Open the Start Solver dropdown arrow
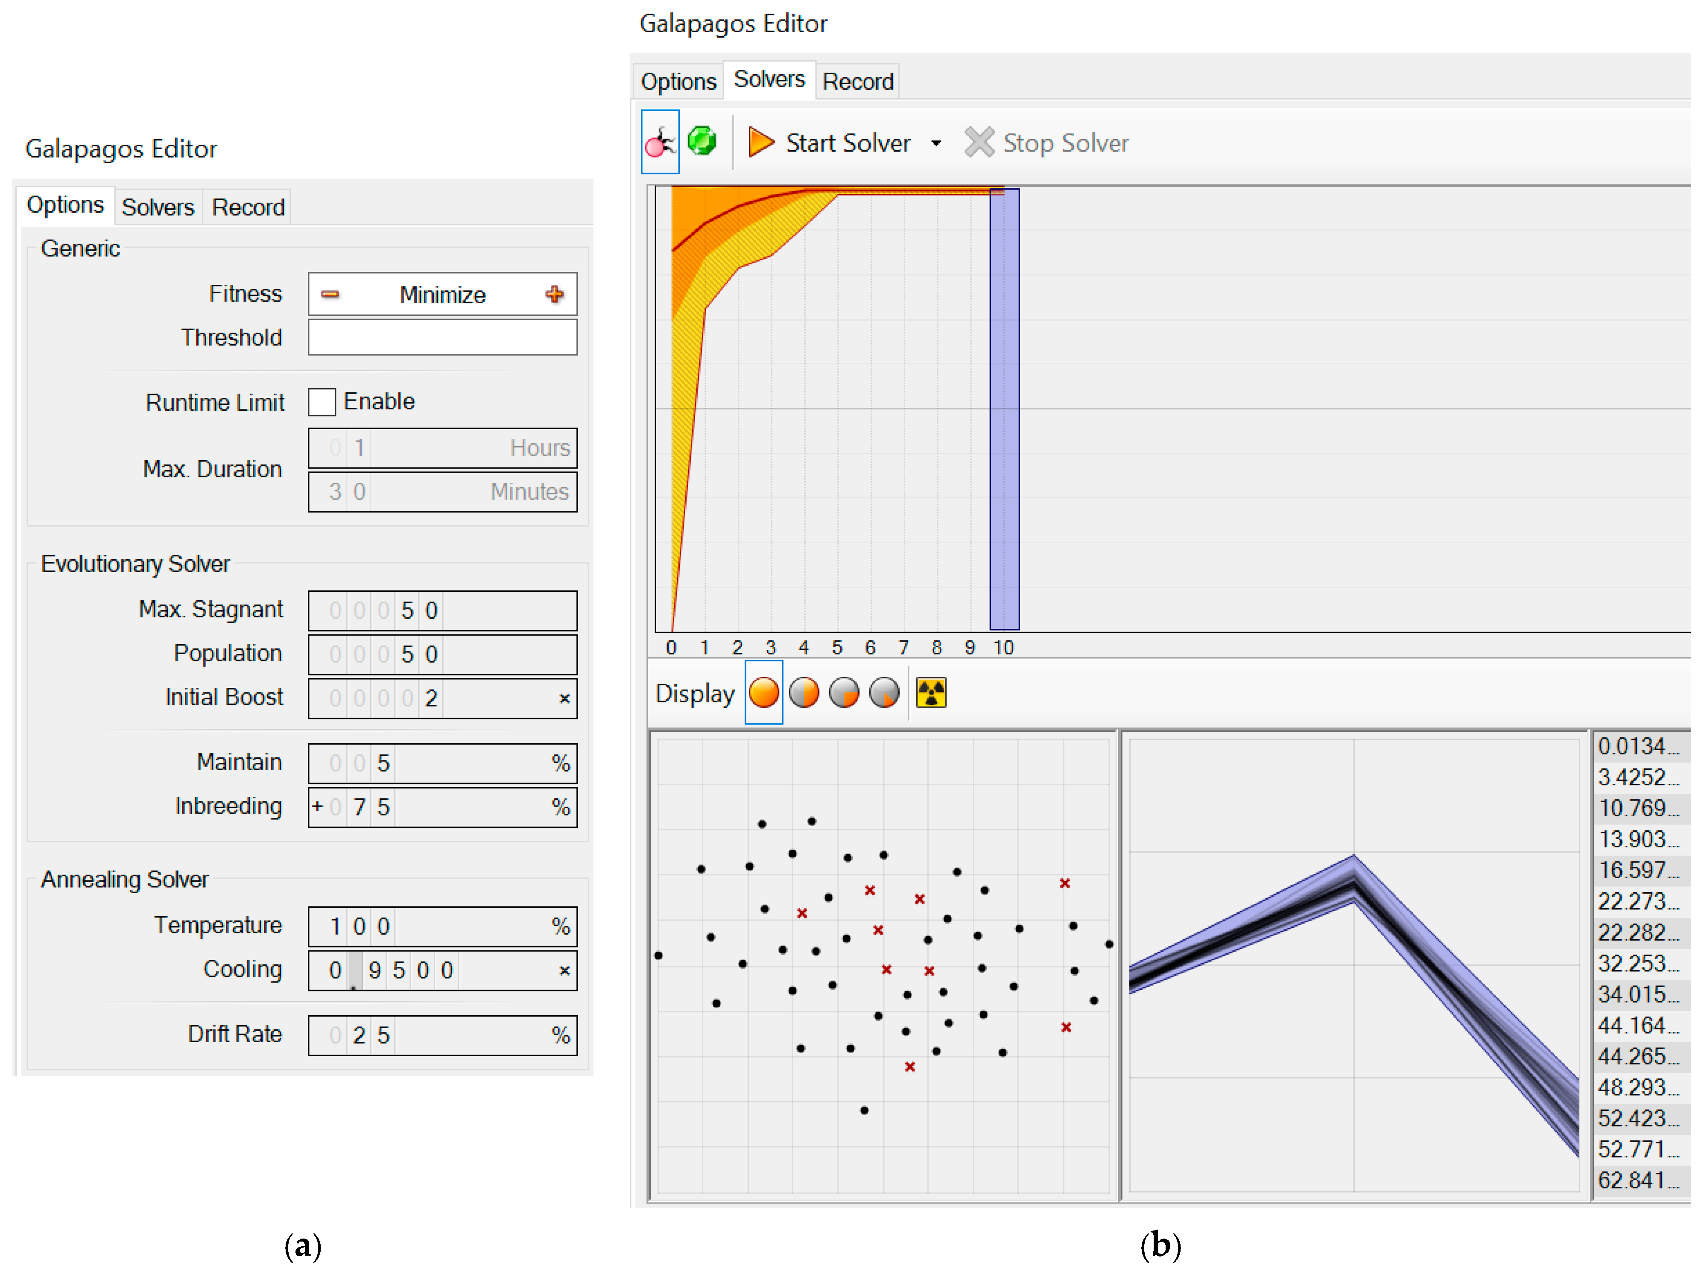 pyautogui.click(x=936, y=143)
